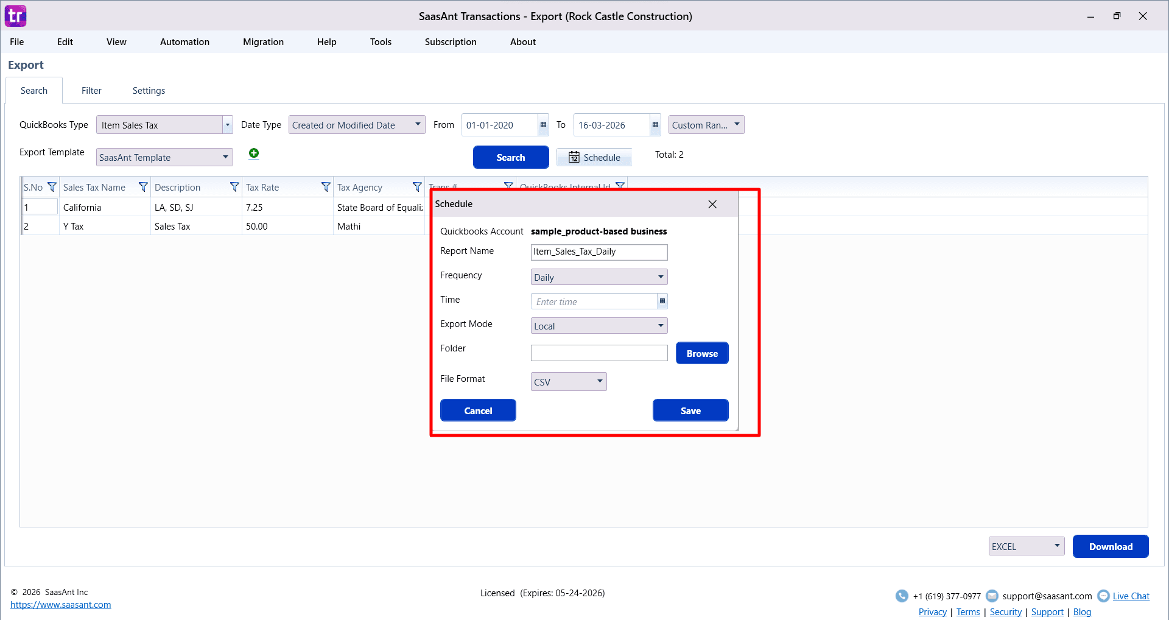The width and height of the screenshot is (1169, 620).
Task: Click the email icon beside support@saasant.com
Action: pyautogui.click(x=992, y=596)
